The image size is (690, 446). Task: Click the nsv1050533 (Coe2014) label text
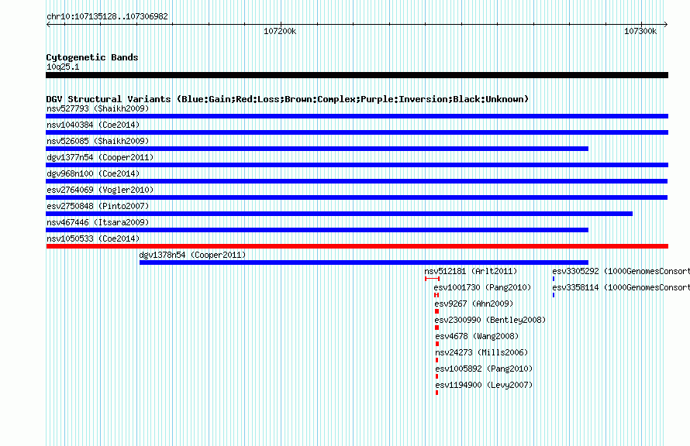coord(93,238)
